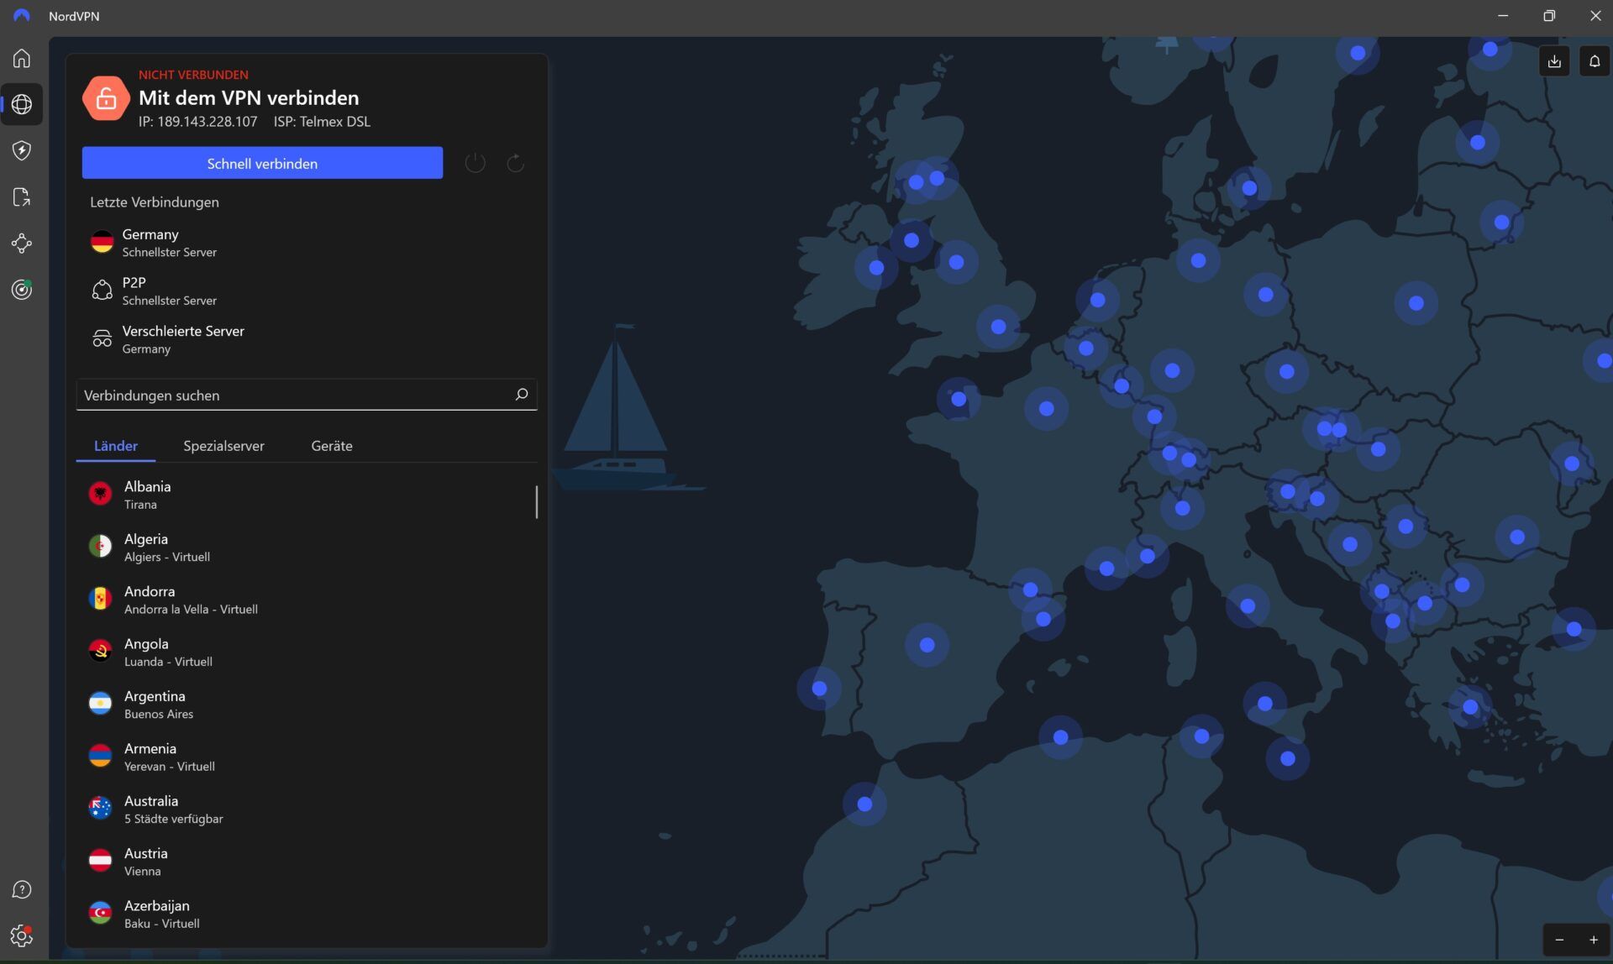Click the download updates icon

click(1554, 61)
